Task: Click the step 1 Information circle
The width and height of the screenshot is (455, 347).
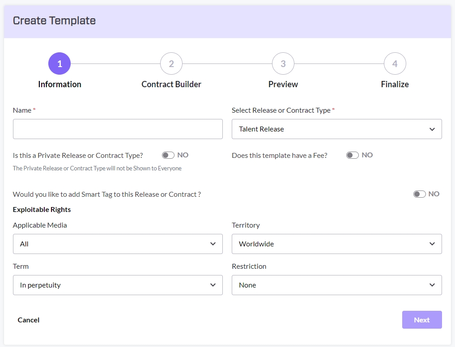Action: (60, 64)
